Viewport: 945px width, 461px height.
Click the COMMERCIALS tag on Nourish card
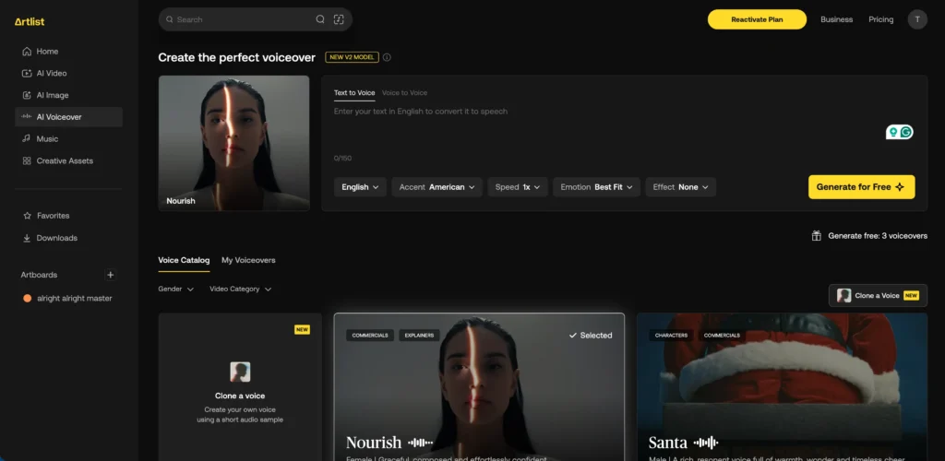tap(370, 336)
